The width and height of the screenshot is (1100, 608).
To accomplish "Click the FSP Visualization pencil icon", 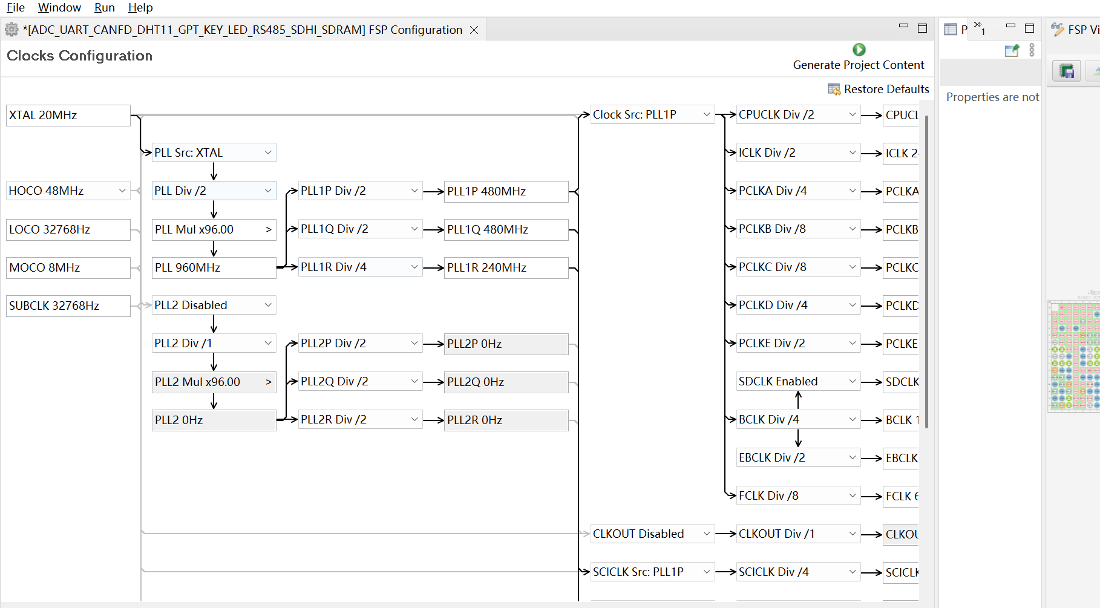I will 1058,30.
